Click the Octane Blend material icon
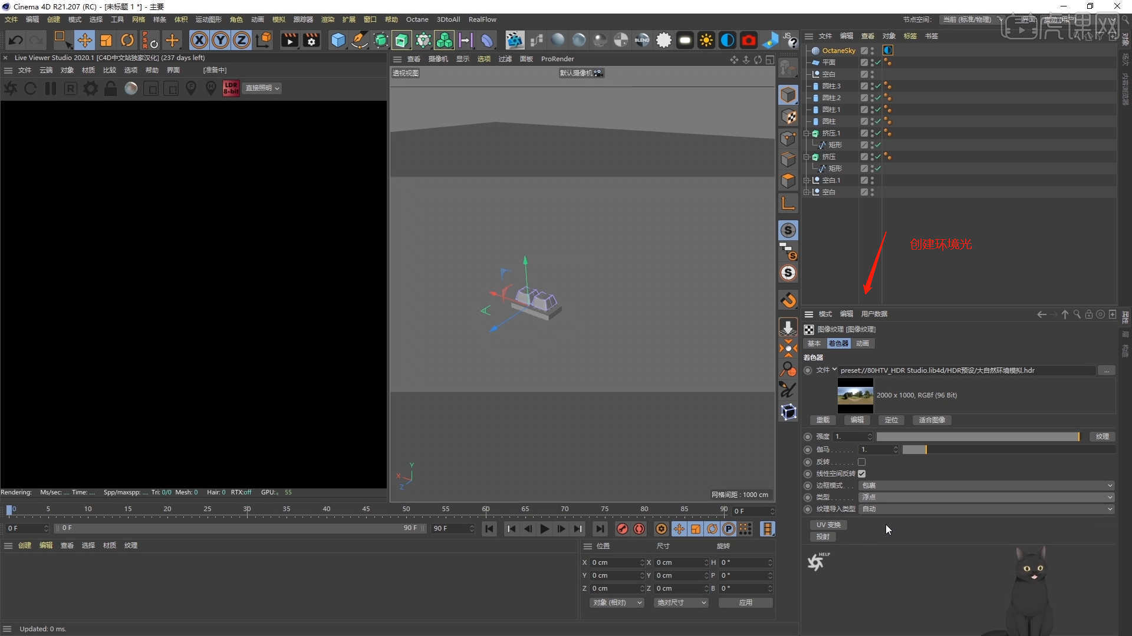Screen dimensions: 1132x636 642,40
